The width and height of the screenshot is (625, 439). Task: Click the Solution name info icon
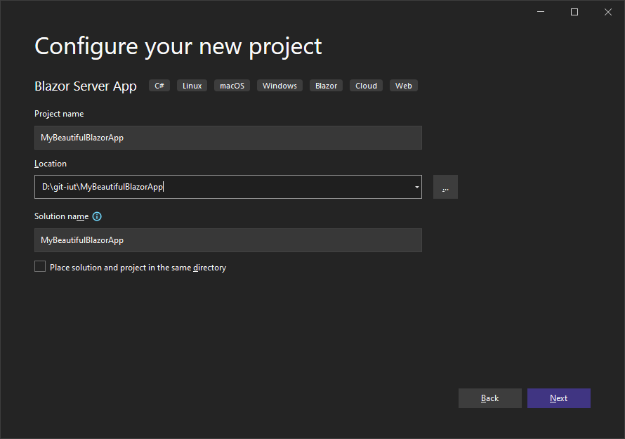pyautogui.click(x=97, y=216)
